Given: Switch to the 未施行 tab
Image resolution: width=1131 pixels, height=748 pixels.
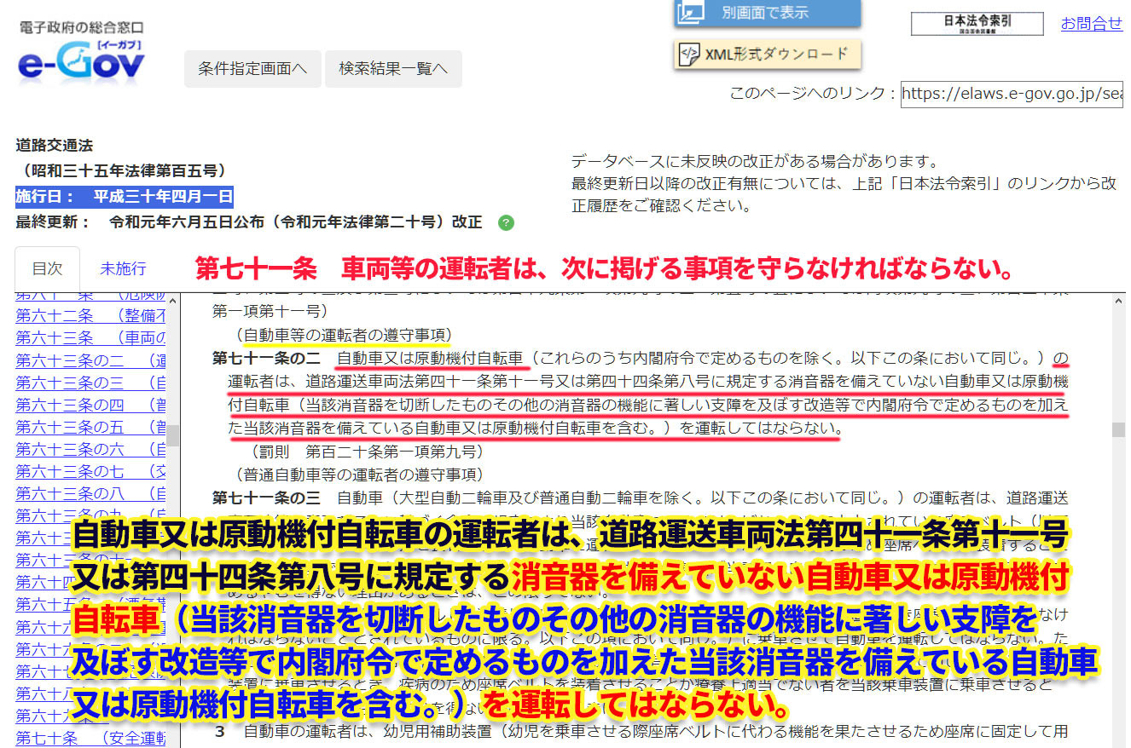Looking at the screenshot, I should tap(123, 268).
